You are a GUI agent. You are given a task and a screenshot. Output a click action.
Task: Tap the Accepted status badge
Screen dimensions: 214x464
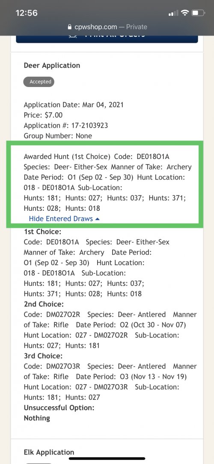click(x=39, y=82)
